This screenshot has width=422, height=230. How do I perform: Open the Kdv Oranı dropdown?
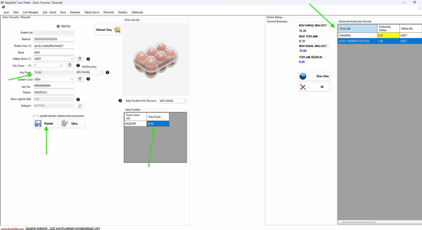coord(60,65)
